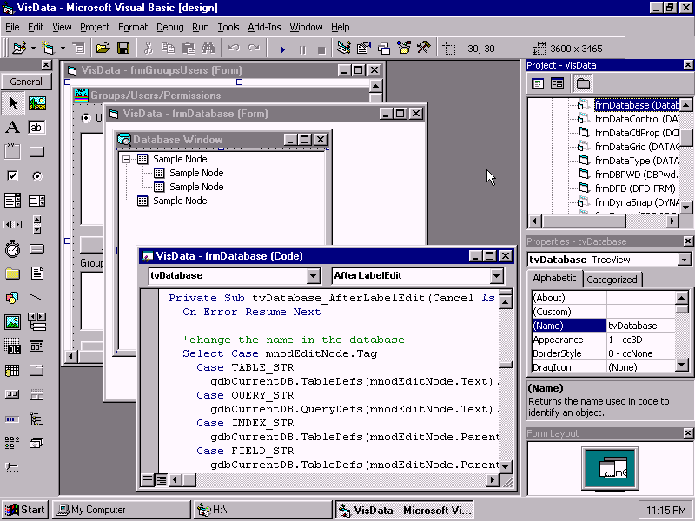
Task: Click the form thumbnail in Form Layout
Action: pyautogui.click(x=613, y=468)
